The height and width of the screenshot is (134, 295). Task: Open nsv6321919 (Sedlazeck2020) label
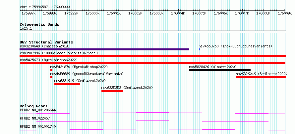pos(80,81)
